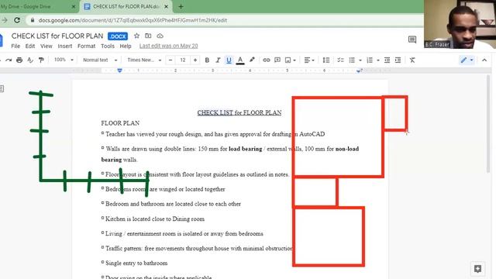The height and width of the screenshot is (279, 496).
Task: Toggle Underline formatting
Action: click(x=229, y=60)
